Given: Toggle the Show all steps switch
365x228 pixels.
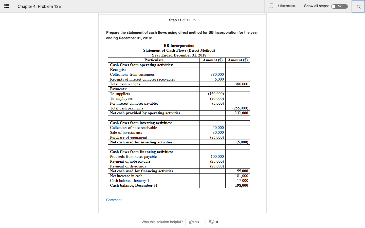Looking at the screenshot, I should 339,6.
